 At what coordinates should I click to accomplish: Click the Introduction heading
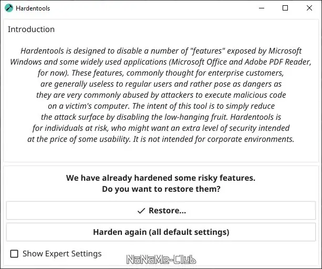coord(31,29)
